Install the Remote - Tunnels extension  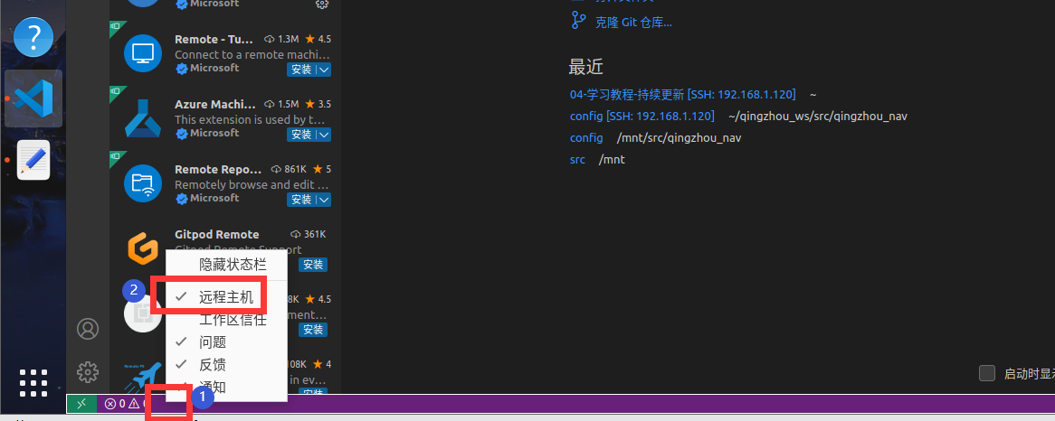pyautogui.click(x=301, y=70)
